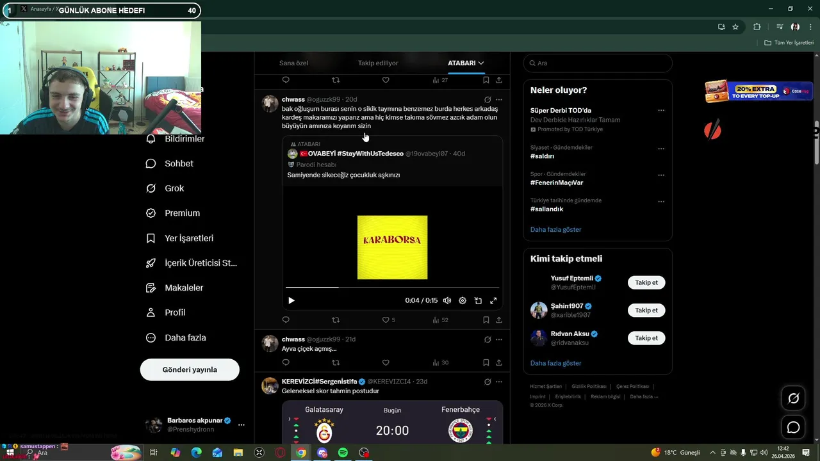Open the #FenerinMaçıVar trending topic

tap(557, 182)
